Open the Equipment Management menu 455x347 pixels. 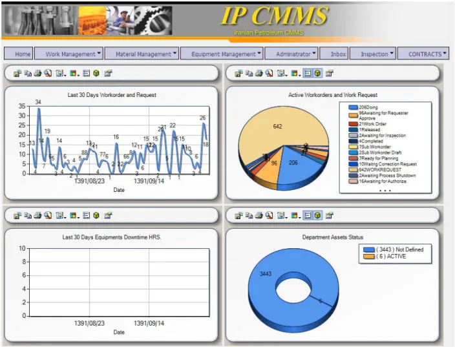(x=222, y=54)
